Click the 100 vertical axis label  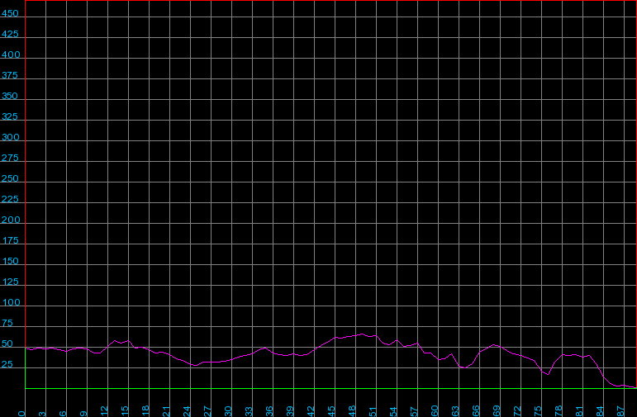(x=11, y=302)
